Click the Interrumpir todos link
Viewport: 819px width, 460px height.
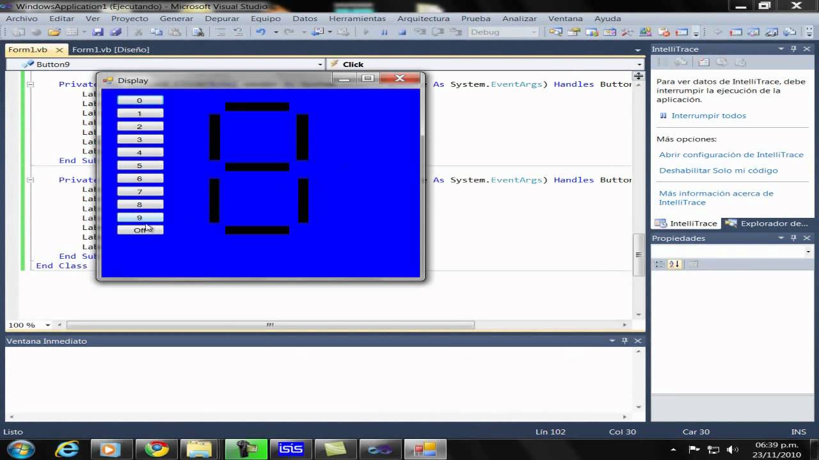pyautogui.click(x=708, y=116)
